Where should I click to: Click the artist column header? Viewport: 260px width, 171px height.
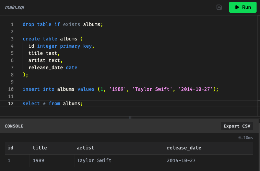(85, 148)
